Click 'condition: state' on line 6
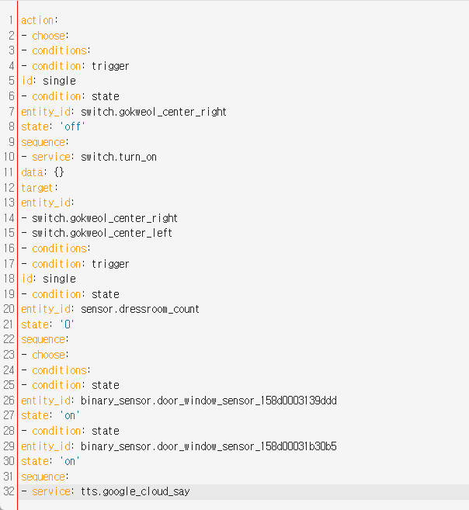The height and width of the screenshot is (510, 469). click(x=75, y=96)
